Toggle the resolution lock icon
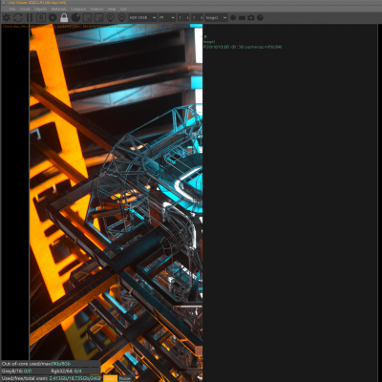Screen dimensions: 382x382 [64, 17]
